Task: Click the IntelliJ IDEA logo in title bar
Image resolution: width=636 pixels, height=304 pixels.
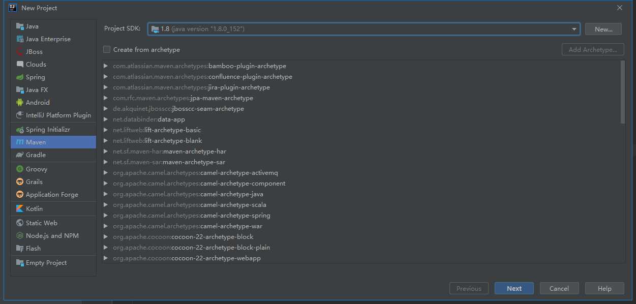Action: coord(13,8)
